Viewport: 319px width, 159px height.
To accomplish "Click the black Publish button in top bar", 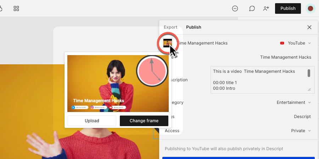I will (x=288, y=8).
